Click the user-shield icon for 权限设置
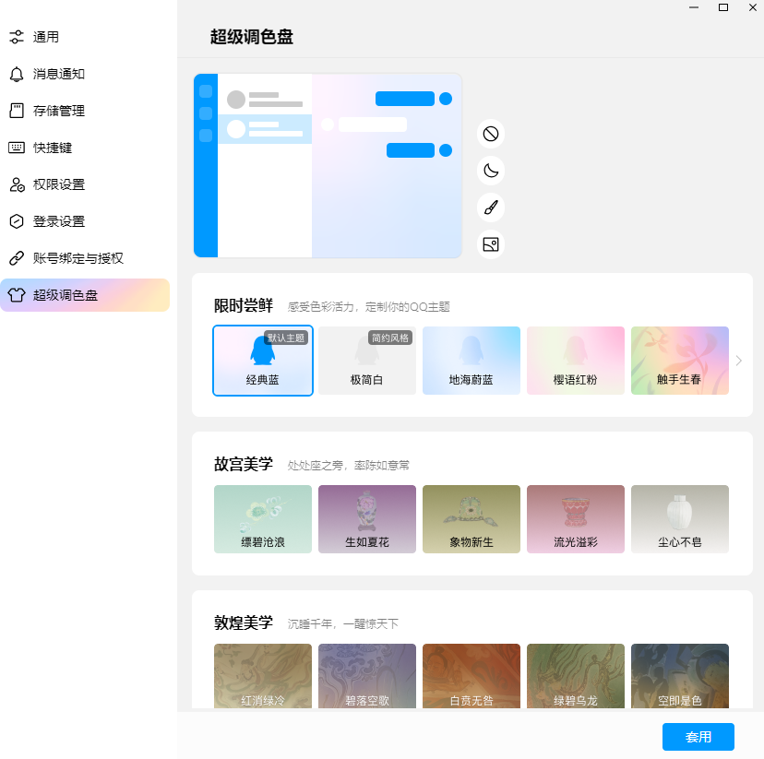Viewport: 764px width, 759px height. point(17,184)
